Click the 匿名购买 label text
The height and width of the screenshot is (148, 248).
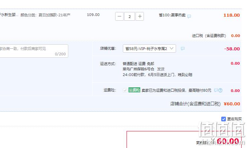(234, 119)
